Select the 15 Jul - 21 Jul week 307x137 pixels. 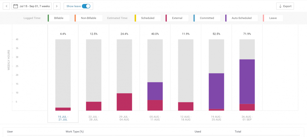point(63,118)
